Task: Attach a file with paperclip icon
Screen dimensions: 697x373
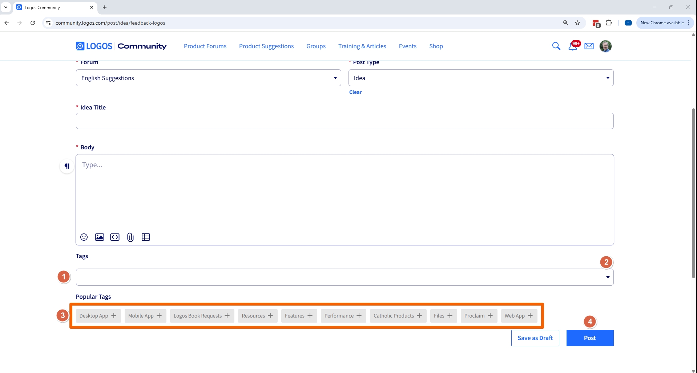Action: click(x=130, y=237)
